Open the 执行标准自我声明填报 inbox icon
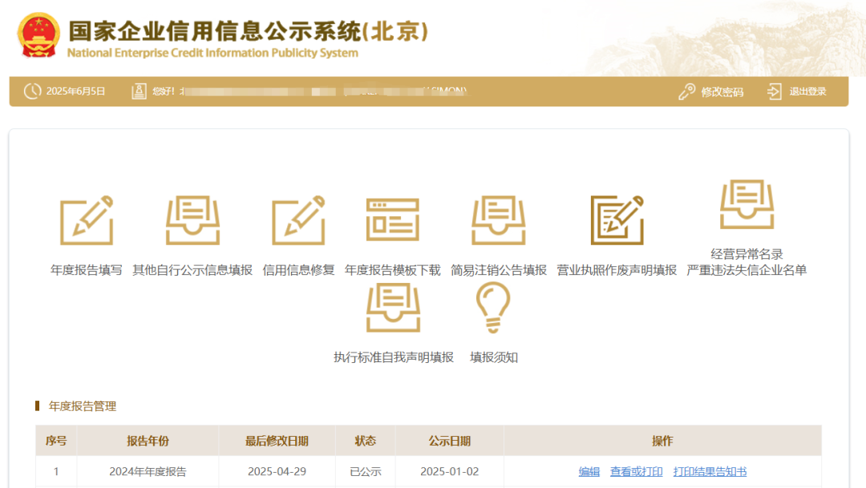866x488 pixels. 393,308
